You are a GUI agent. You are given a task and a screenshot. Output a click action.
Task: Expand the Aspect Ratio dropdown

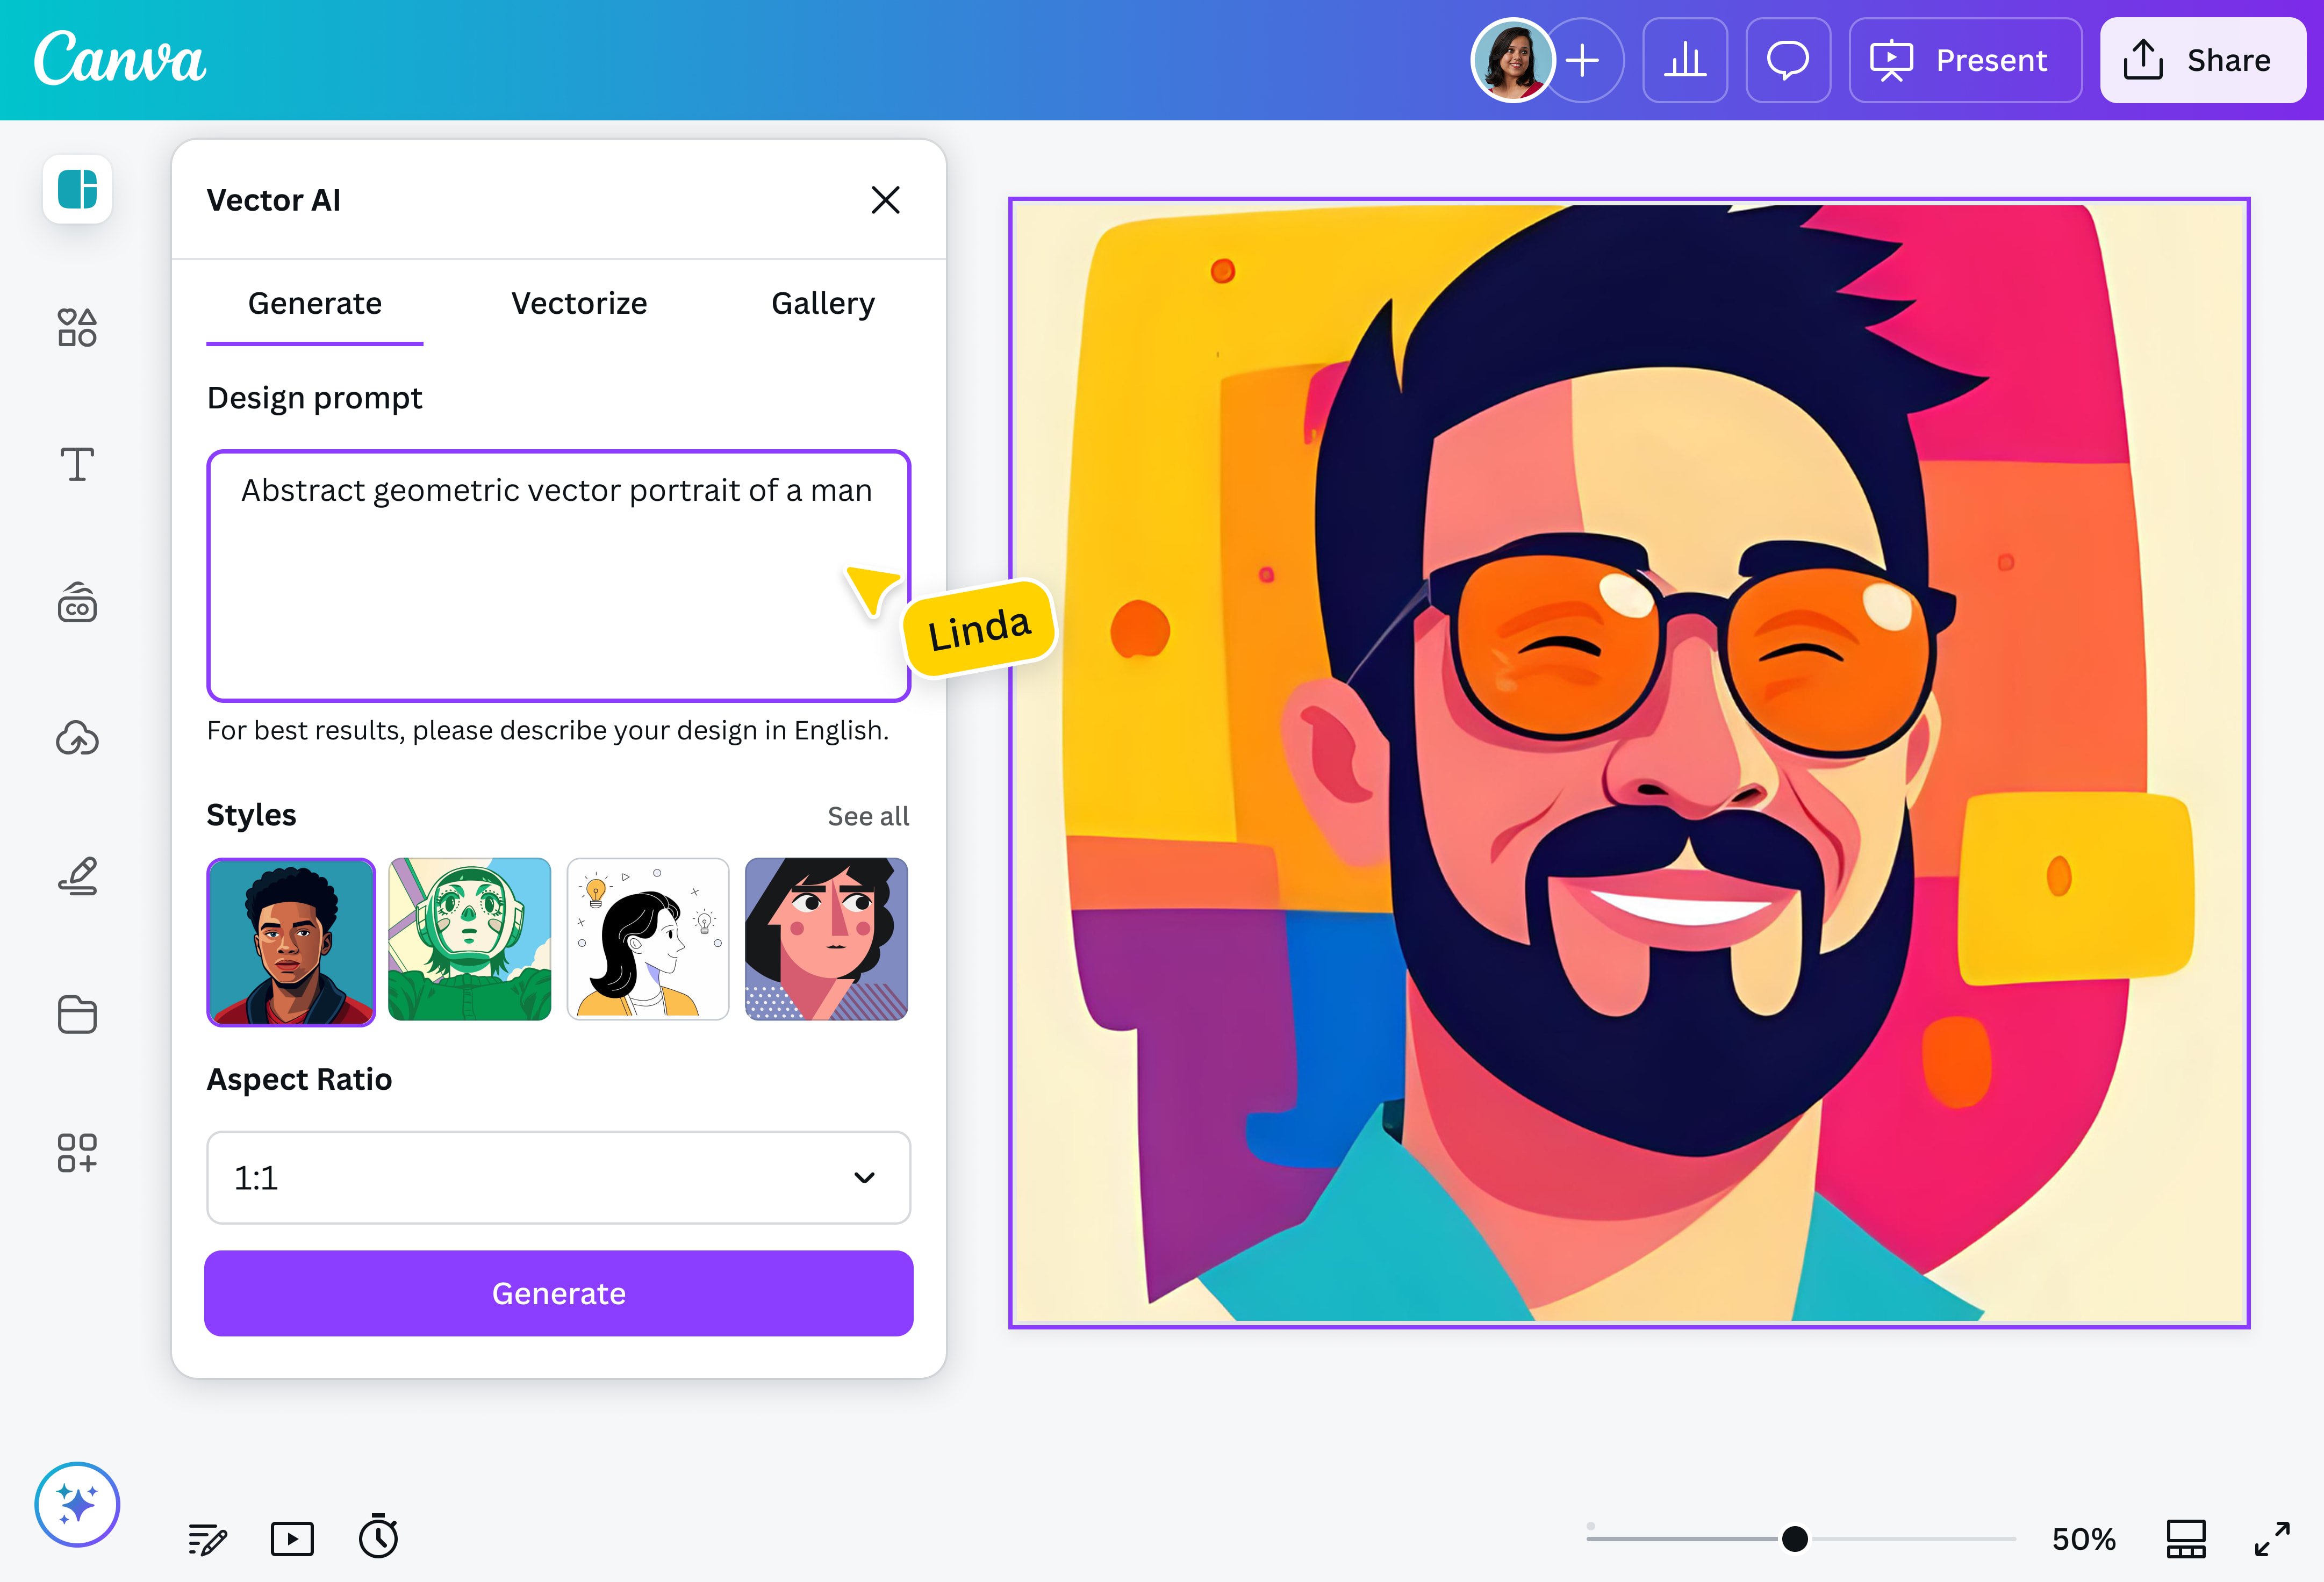(x=558, y=1178)
